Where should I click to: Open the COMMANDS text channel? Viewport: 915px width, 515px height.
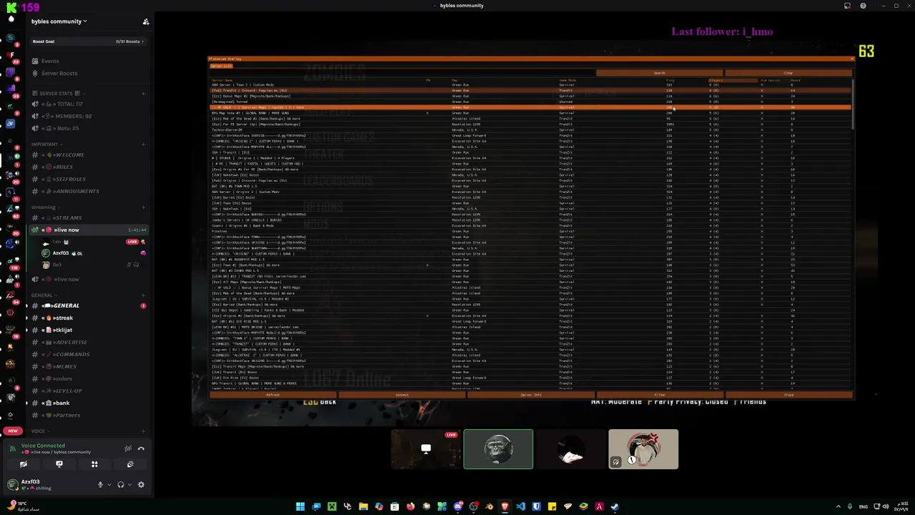(x=89, y=354)
